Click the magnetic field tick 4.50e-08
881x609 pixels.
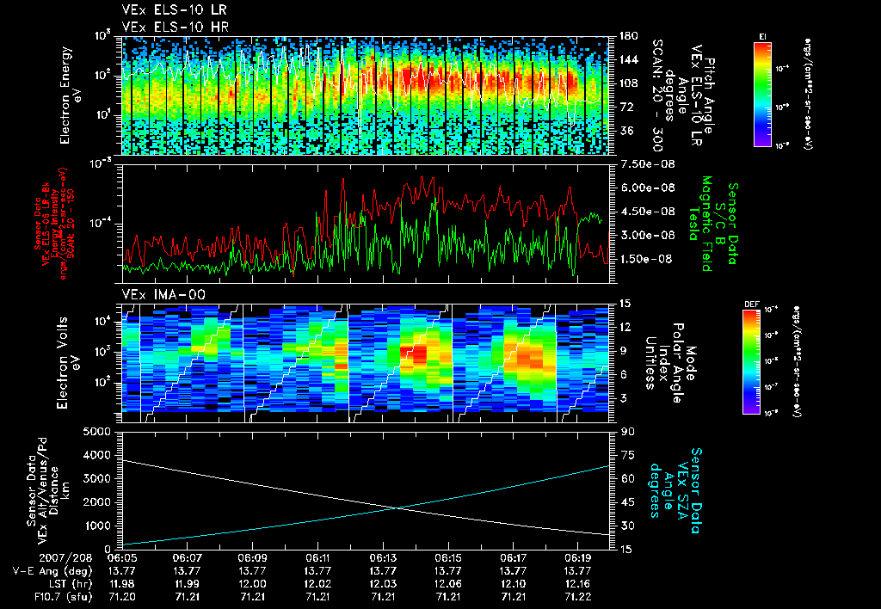(647, 212)
